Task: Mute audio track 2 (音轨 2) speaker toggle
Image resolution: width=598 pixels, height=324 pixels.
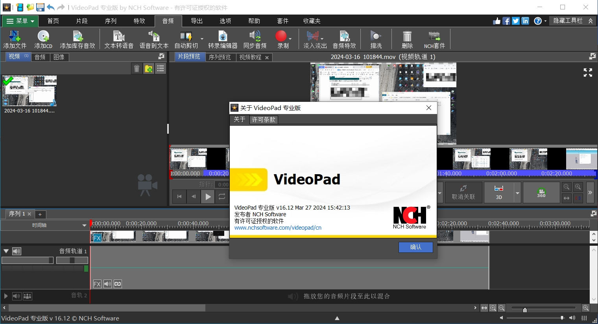Action: pos(17,296)
